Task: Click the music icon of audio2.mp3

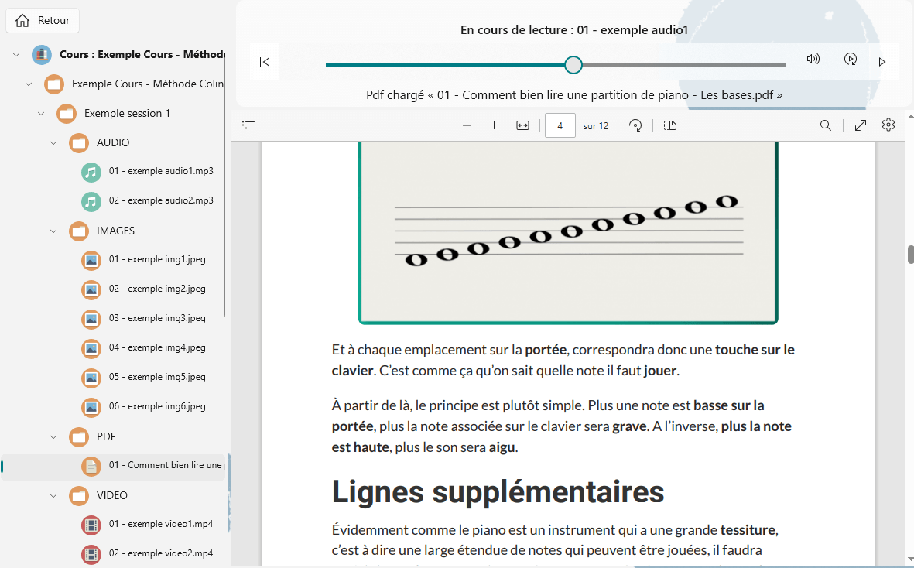Action: (x=91, y=201)
